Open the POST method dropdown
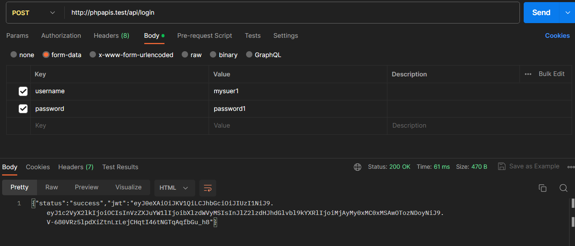Screen dimensions: 575x246 coord(34,13)
